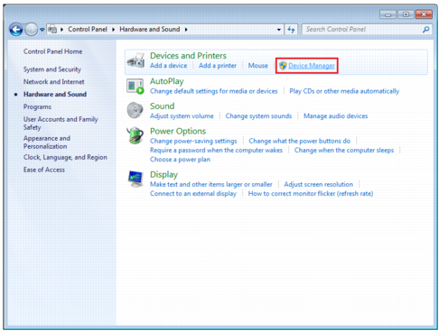The height and width of the screenshot is (331, 439).
Task: Open the Sound heading
Action: coord(163,106)
